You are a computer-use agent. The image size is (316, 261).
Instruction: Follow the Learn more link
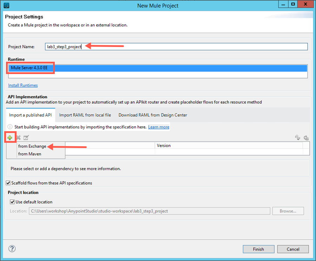(x=159, y=127)
